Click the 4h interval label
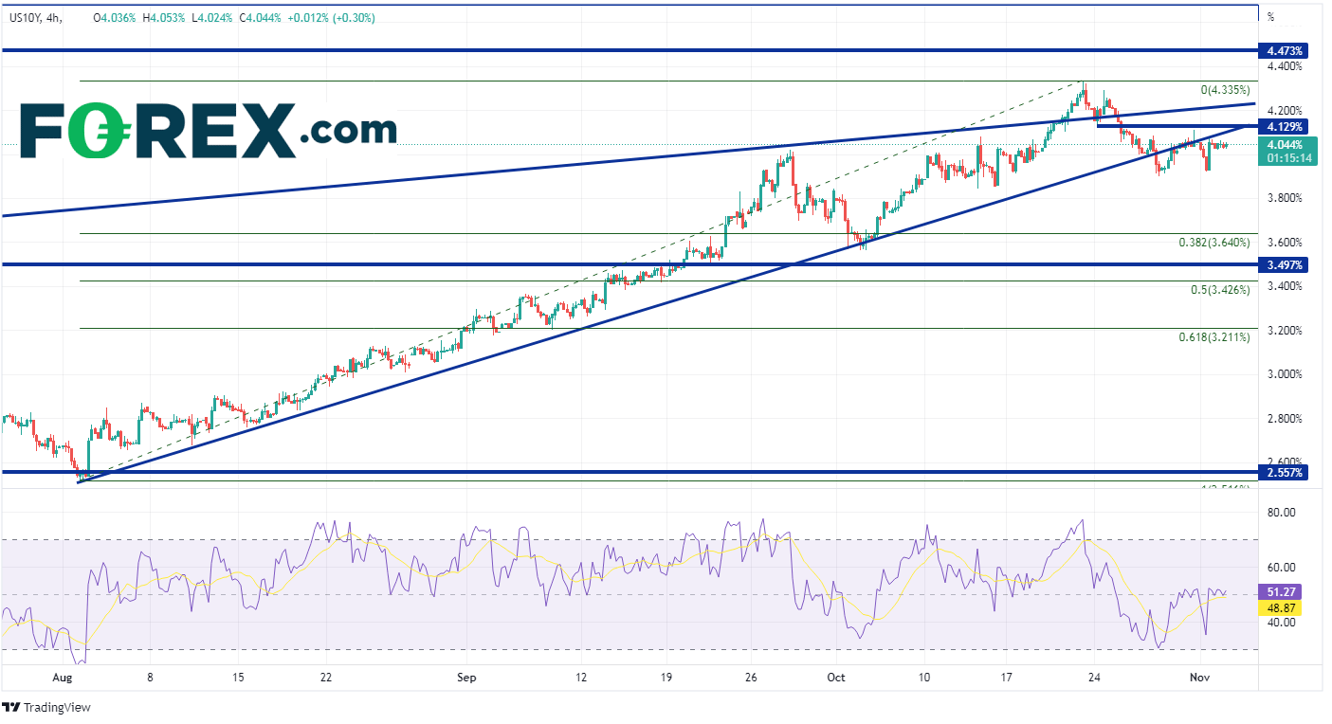 point(53,17)
